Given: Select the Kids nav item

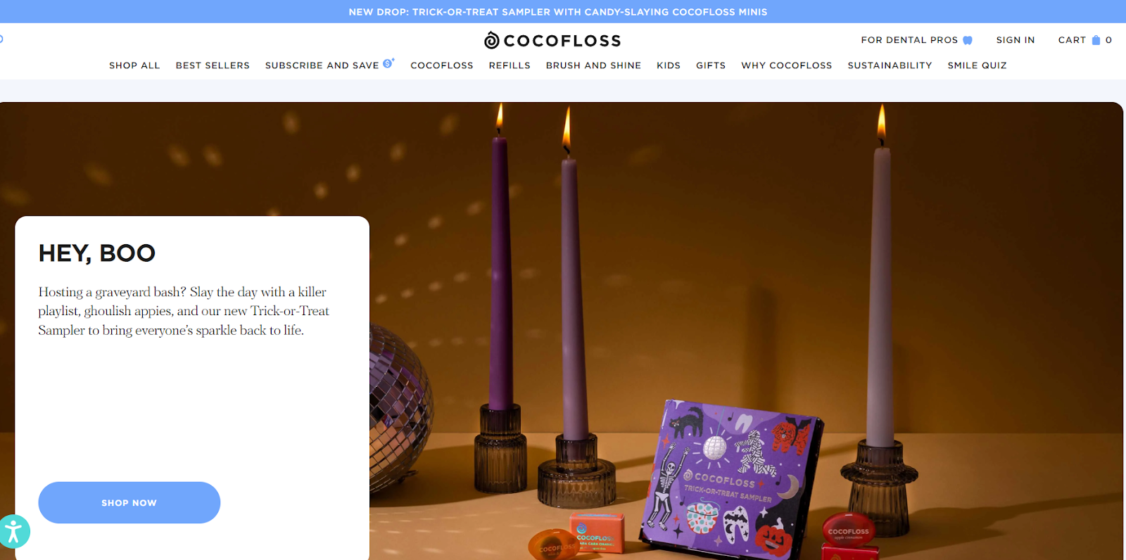Looking at the screenshot, I should [669, 65].
